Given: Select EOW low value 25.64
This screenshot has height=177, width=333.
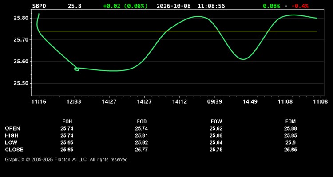Looking at the screenshot, I should [216, 142].
